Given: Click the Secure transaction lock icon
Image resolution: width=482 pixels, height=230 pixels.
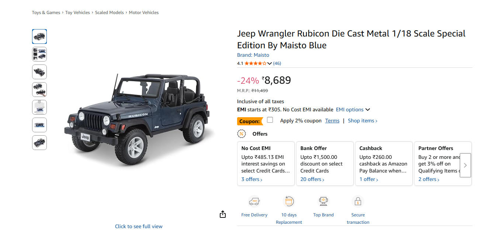Looking at the screenshot, I should click(358, 202).
